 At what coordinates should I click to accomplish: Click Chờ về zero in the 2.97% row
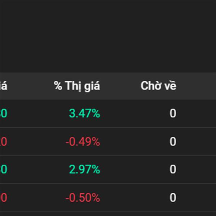173,170
